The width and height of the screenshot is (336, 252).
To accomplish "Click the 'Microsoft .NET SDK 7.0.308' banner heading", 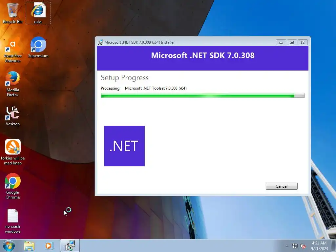I will tap(203, 55).
